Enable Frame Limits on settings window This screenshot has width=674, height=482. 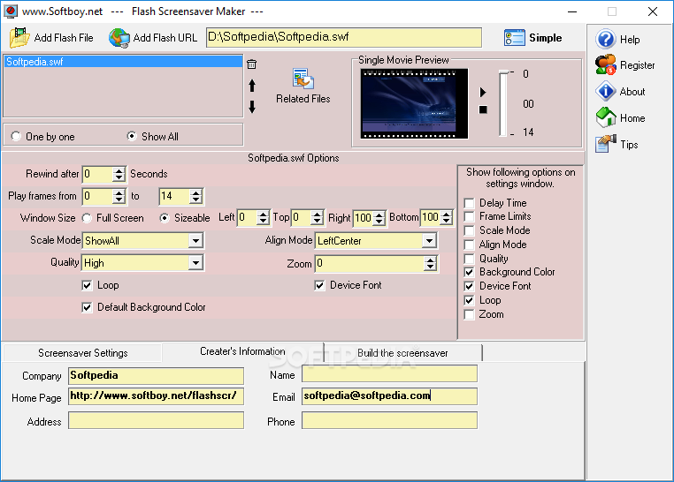coord(470,216)
